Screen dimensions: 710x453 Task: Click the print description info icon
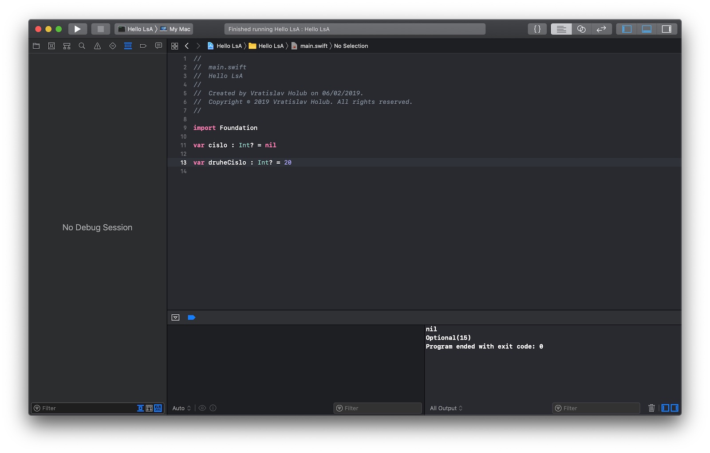pos(213,408)
